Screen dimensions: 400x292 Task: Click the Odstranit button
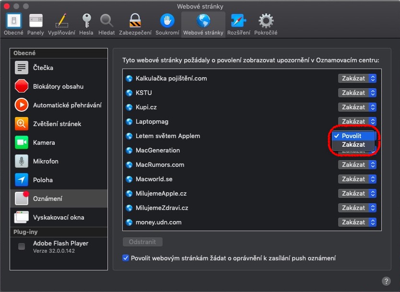[142, 242]
